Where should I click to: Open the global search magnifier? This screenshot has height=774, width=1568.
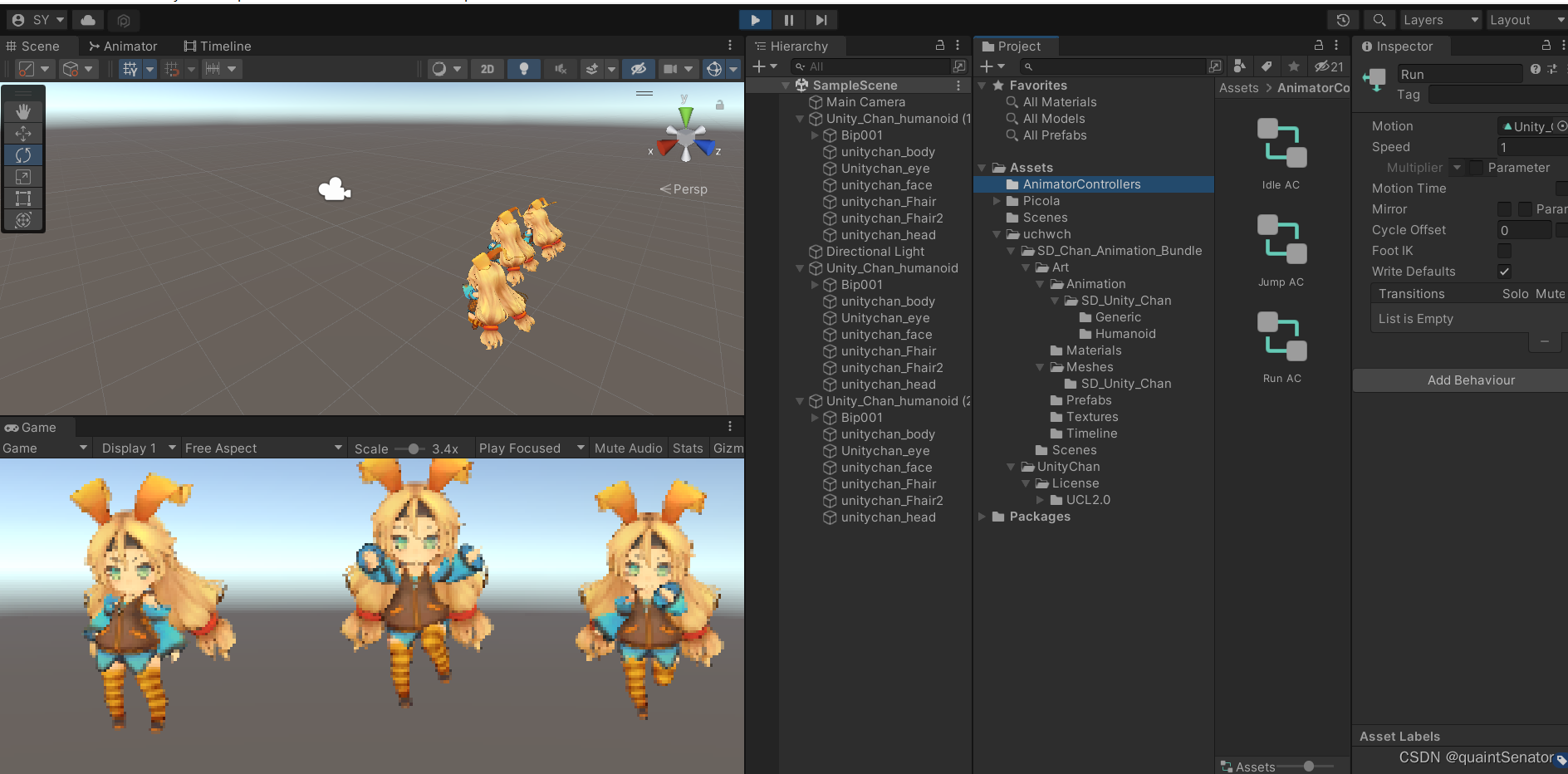1379,20
